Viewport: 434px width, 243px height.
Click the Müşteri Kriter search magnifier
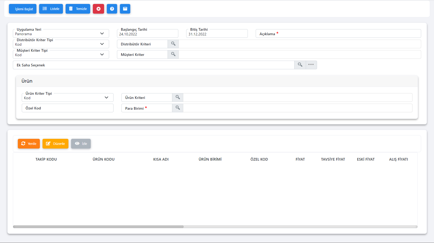[x=173, y=54]
